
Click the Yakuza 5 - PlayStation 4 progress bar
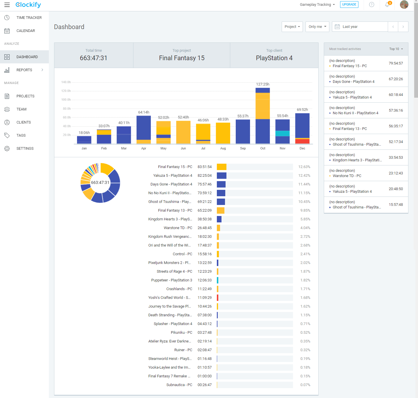255,176
